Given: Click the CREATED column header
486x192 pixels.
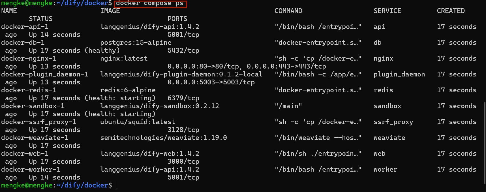Looking at the screenshot, I should (x=451, y=11).
